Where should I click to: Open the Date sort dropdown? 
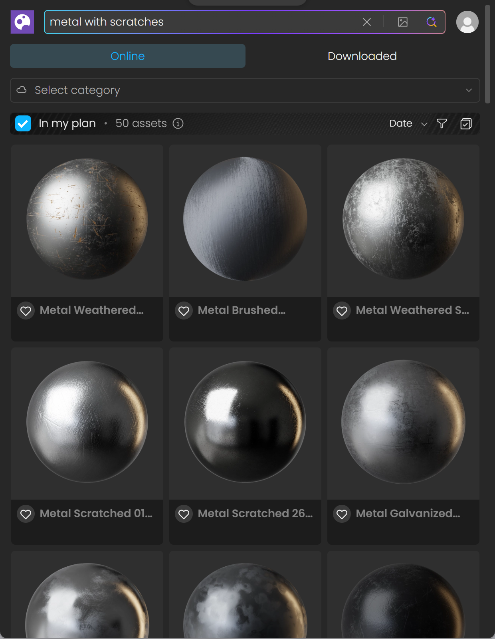pos(408,123)
